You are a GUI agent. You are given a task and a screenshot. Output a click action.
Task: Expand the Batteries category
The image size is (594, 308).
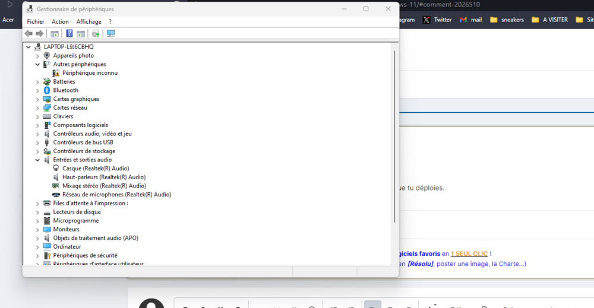(x=37, y=82)
